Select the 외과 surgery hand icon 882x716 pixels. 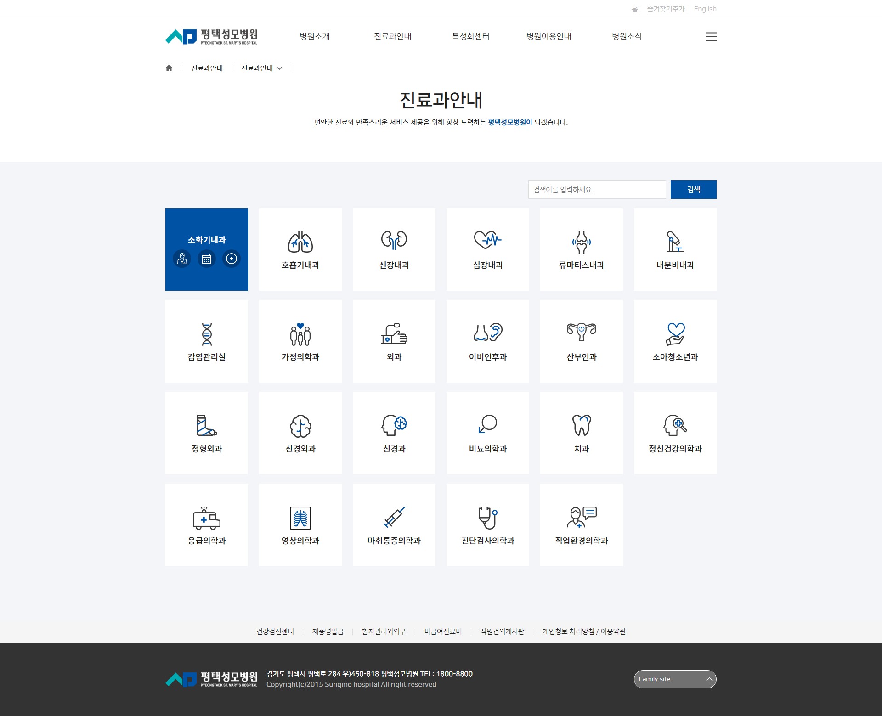(x=394, y=333)
